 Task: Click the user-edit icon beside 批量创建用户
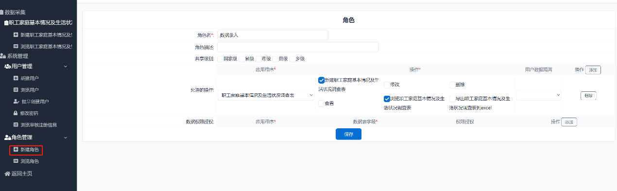(16, 102)
